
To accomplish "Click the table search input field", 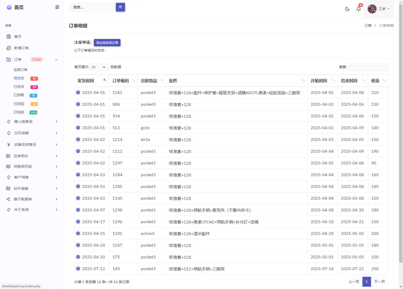I will pos(368,67).
